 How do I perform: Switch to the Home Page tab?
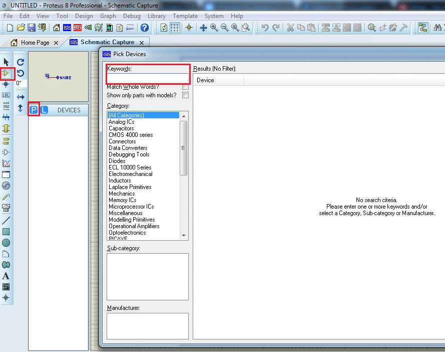tap(35, 43)
